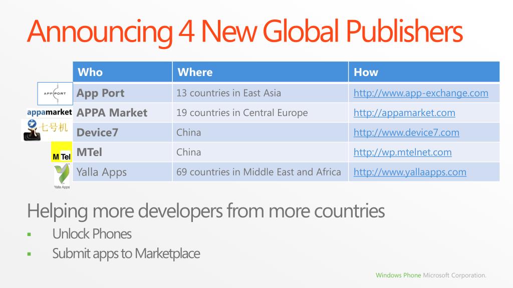Click the green Yalla Apps logo
Screen dimensions: 513x288
pos(62,176)
